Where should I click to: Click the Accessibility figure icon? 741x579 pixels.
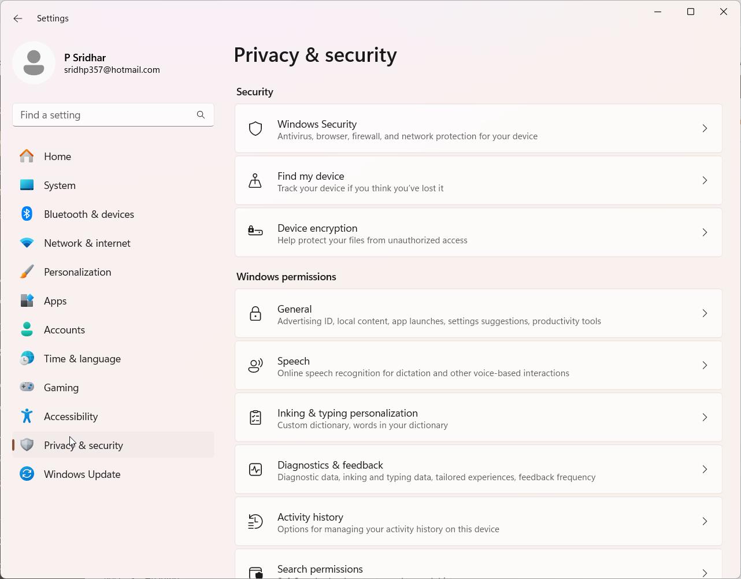27,416
